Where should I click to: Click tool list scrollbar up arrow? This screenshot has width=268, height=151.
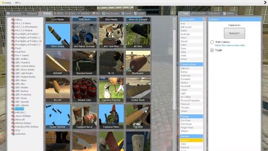[x=205, y=18]
